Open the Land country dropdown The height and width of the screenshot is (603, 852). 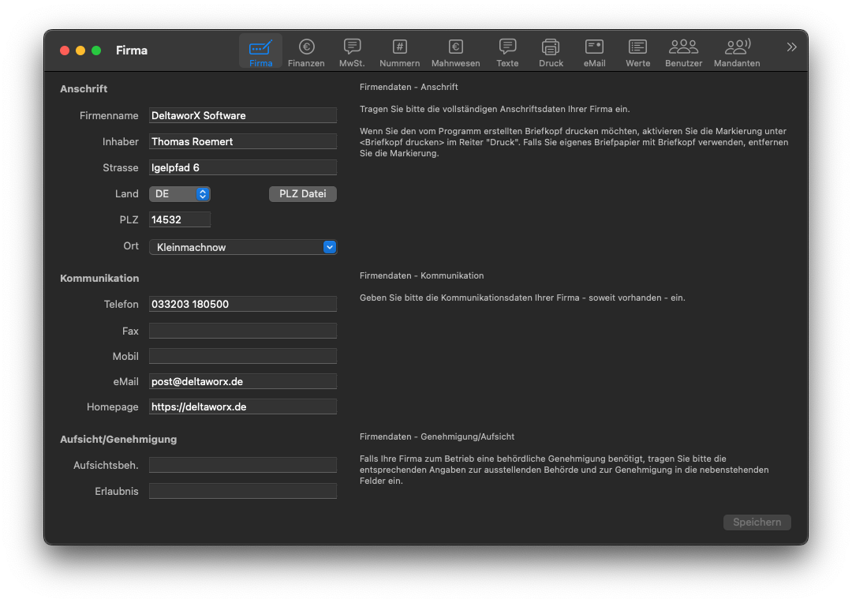pos(180,194)
